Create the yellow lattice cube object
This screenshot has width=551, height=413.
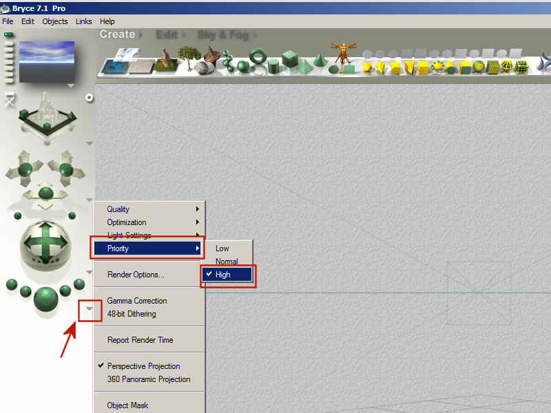[x=521, y=67]
